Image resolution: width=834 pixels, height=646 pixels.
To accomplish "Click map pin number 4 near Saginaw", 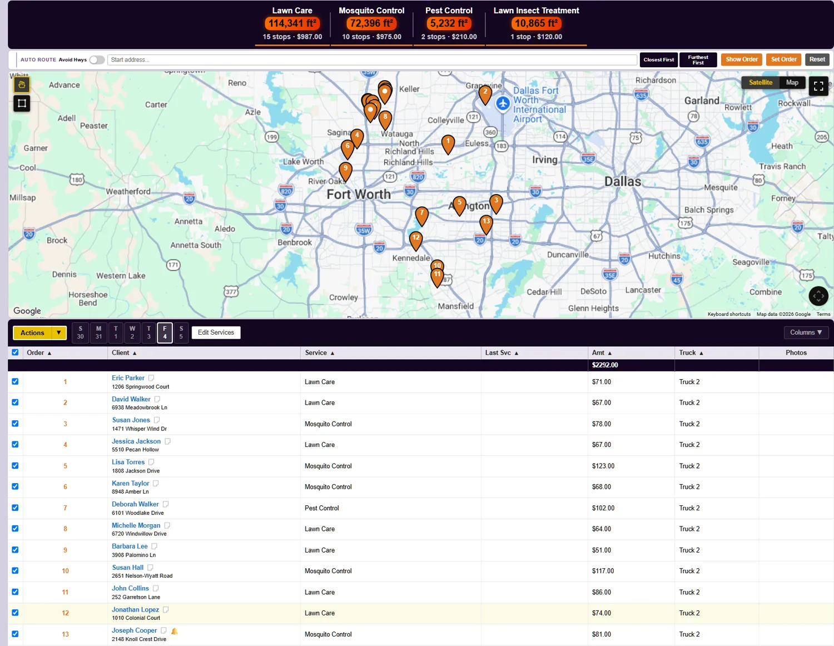I will click(357, 138).
